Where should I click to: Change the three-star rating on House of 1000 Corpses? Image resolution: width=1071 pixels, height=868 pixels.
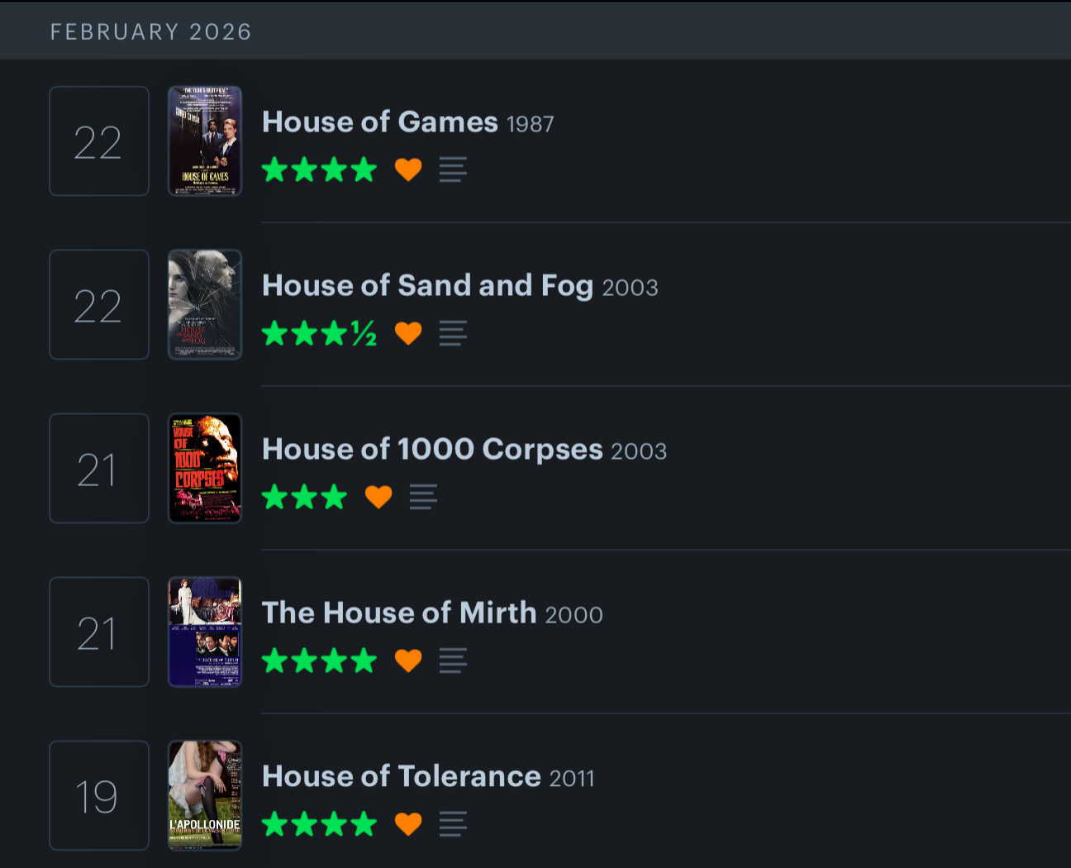tap(304, 497)
